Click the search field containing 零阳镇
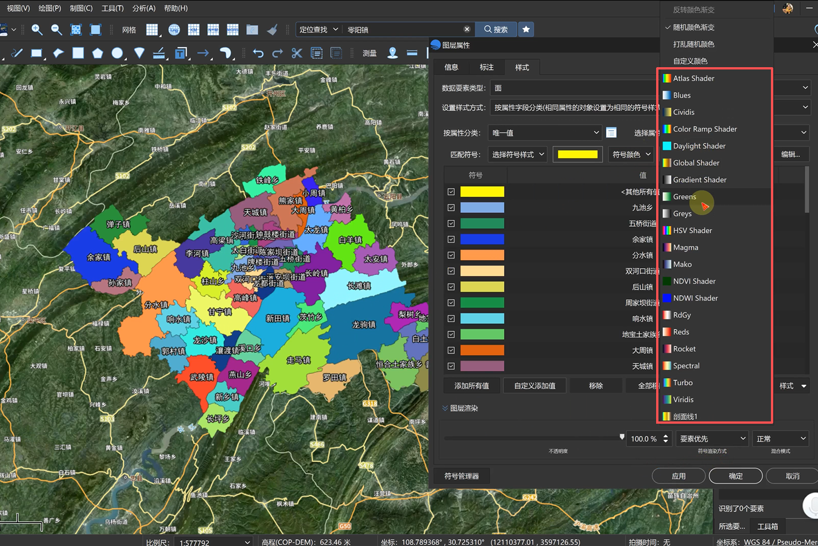This screenshot has height=546, width=818. click(x=408, y=29)
